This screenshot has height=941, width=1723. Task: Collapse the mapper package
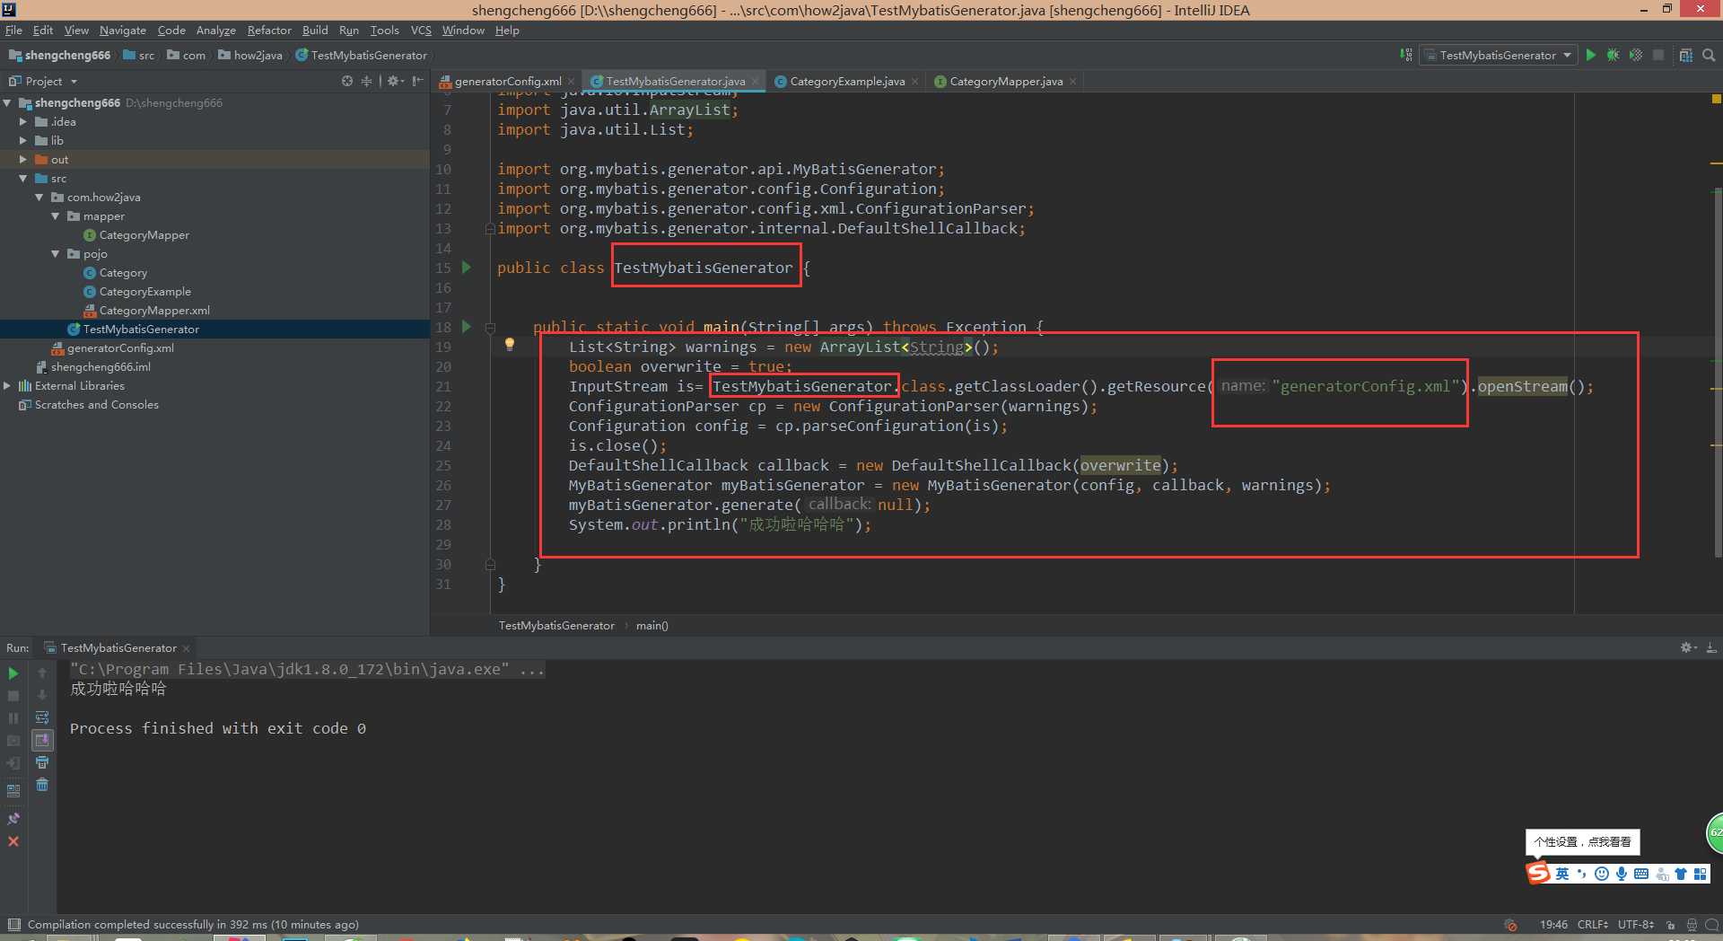point(56,215)
